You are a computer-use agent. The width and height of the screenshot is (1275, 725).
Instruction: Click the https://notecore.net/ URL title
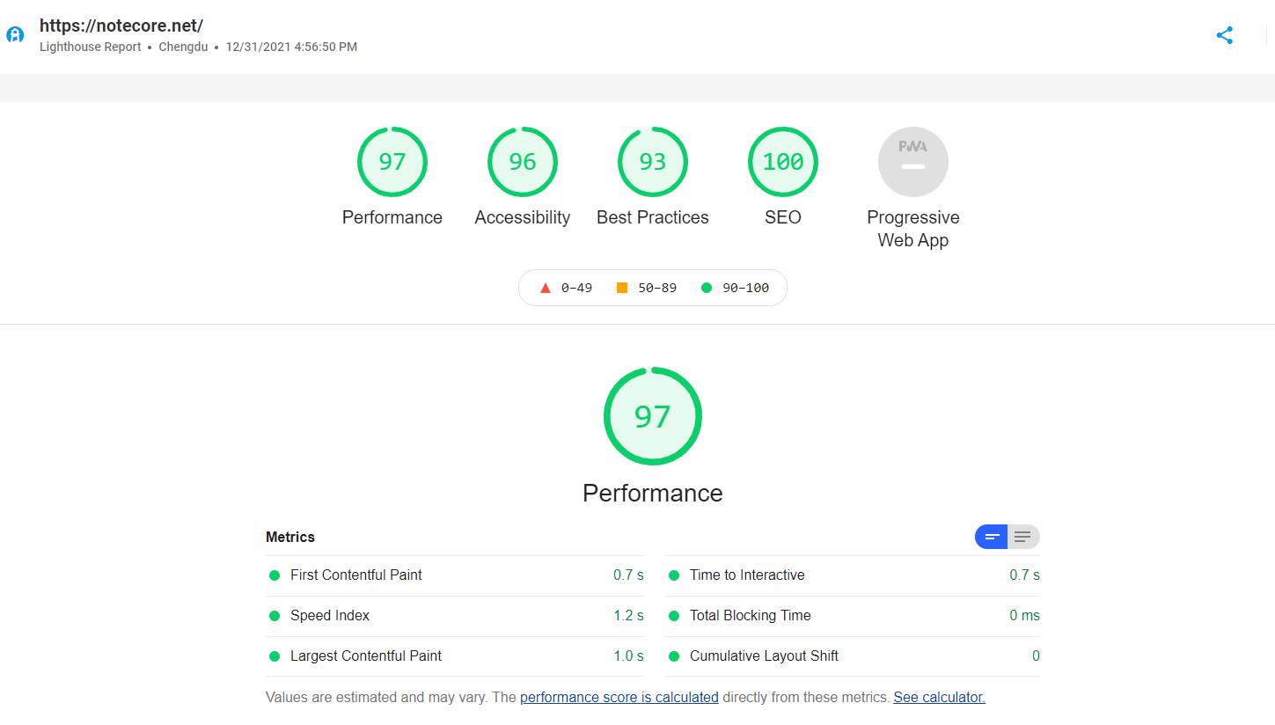point(121,26)
